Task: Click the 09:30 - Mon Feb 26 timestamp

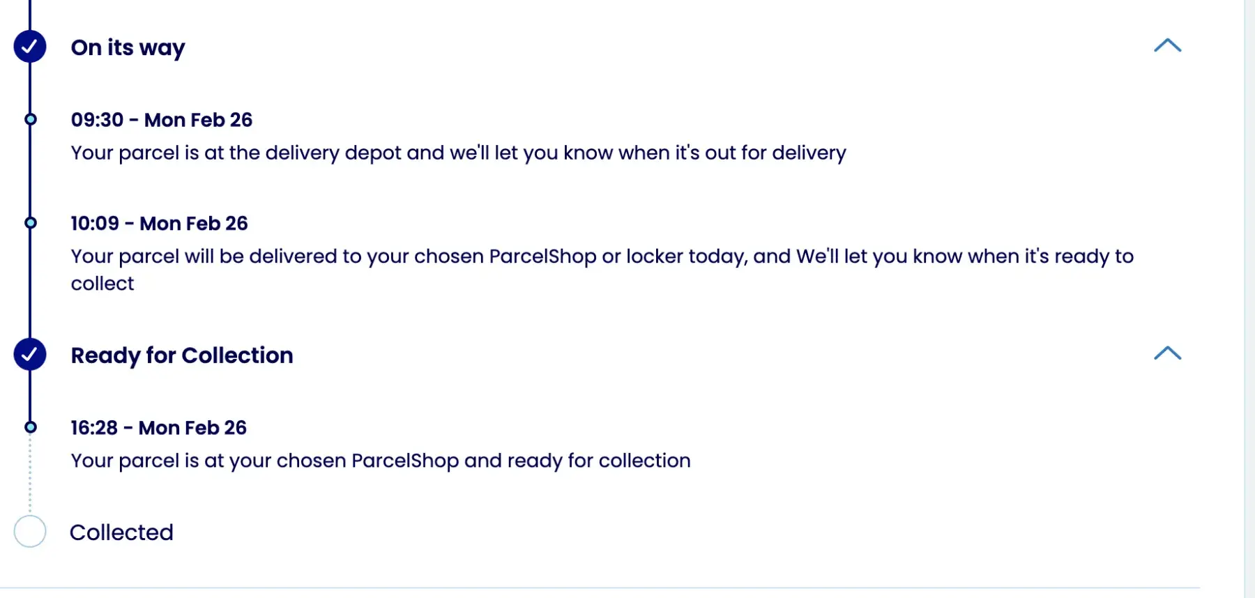Action: [161, 120]
